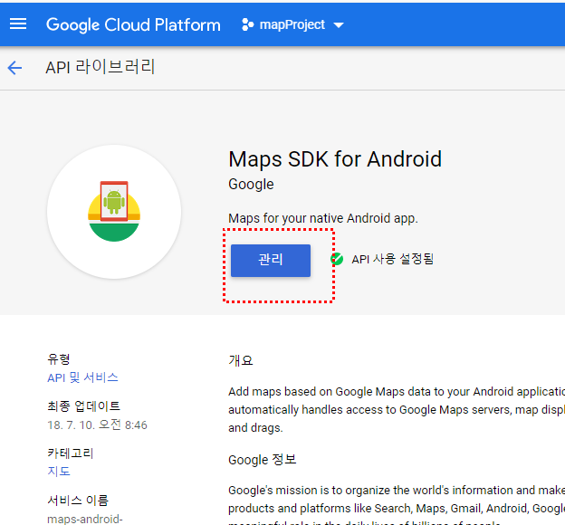
Task: Click the '18. 7. 10. 오전 8:46' update date
Action: tap(97, 425)
